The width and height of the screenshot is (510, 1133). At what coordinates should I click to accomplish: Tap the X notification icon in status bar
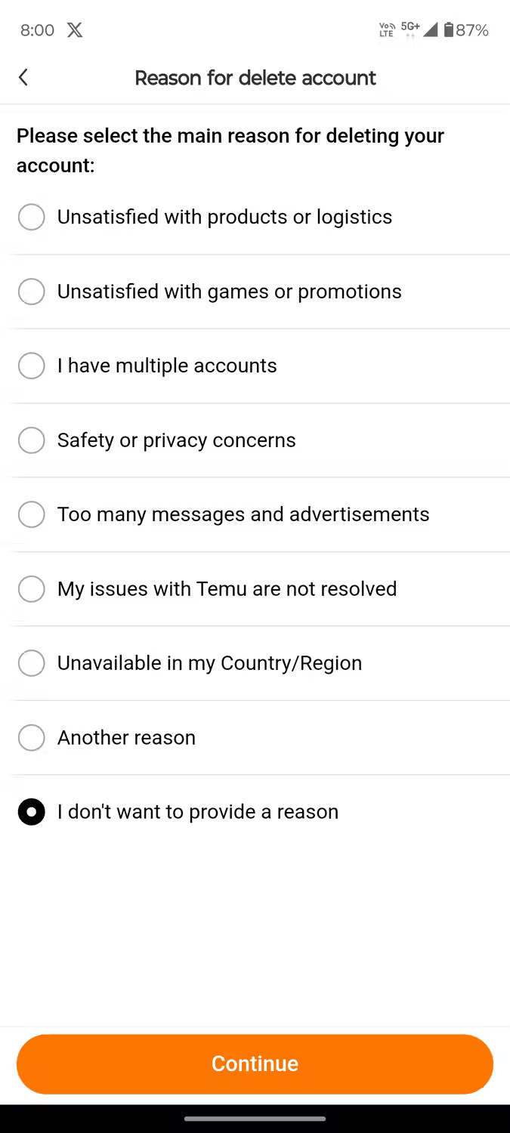[x=74, y=30]
